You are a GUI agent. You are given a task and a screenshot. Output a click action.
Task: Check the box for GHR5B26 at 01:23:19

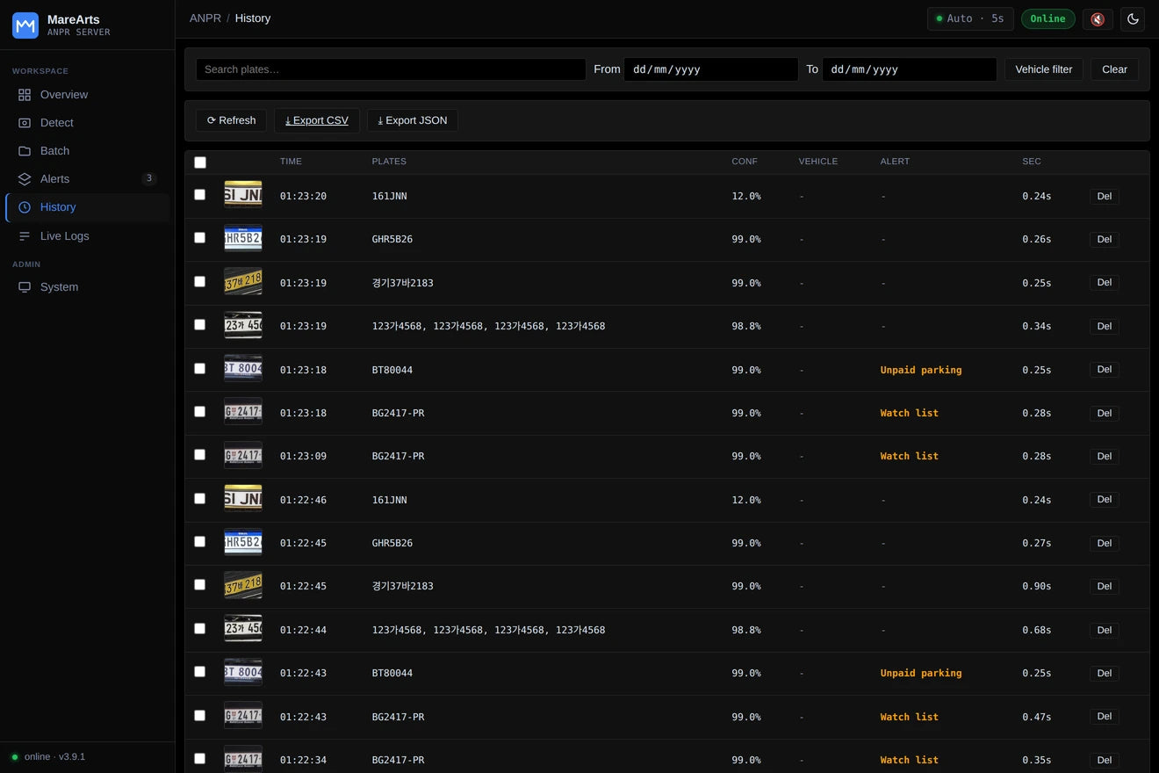199,238
